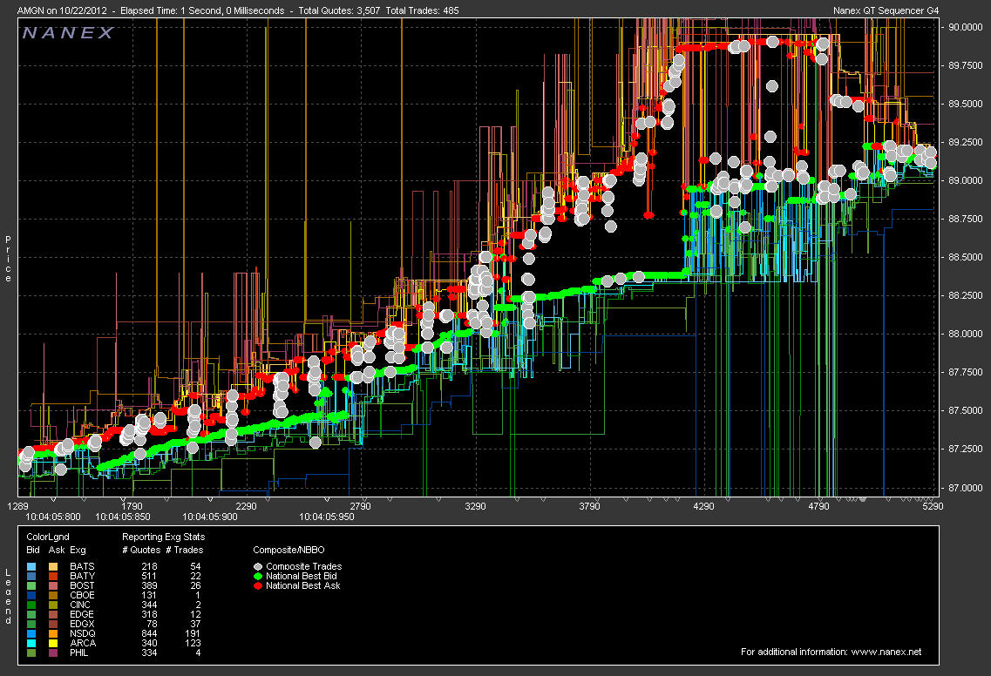The image size is (991, 676).
Task: Select the NSDQ ask color swatch
Action: [x=53, y=633]
